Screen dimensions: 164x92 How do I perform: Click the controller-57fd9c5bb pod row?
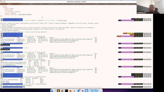[x=22, y=80]
